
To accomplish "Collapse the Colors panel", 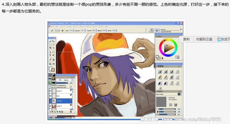I will coord(156,36).
